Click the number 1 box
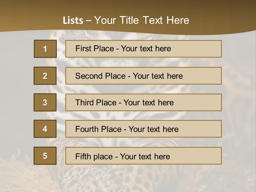256x192 pixels. pos(45,49)
